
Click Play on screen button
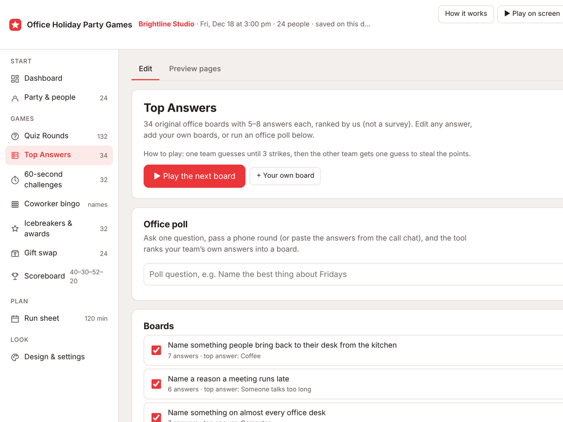(x=531, y=14)
